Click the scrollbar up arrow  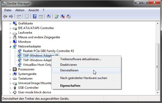pyautogui.click(x=158, y=23)
